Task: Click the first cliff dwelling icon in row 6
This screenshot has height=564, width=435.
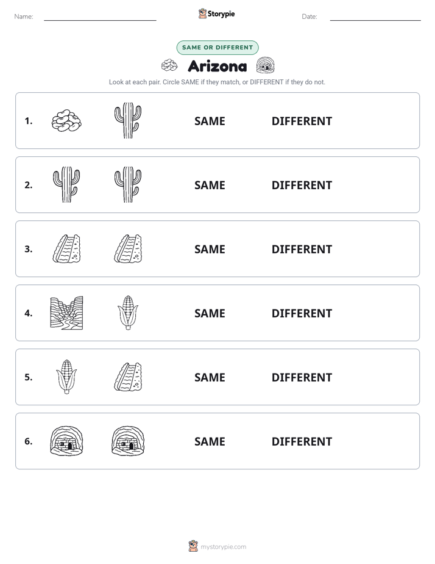Action: [66, 441]
